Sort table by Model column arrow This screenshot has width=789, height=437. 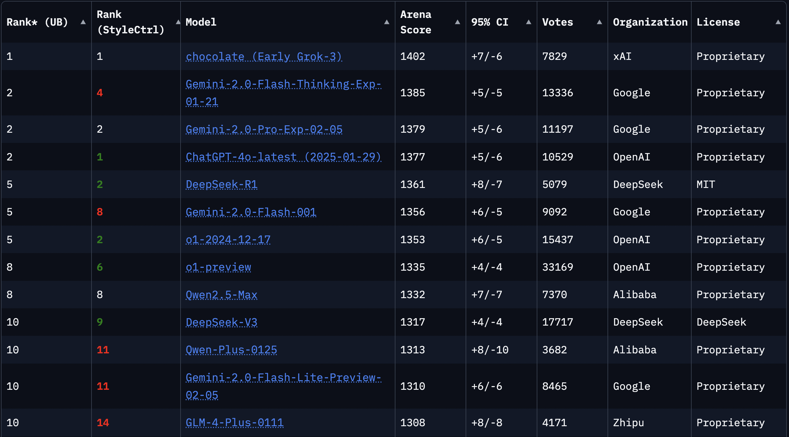(x=386, y=22)
